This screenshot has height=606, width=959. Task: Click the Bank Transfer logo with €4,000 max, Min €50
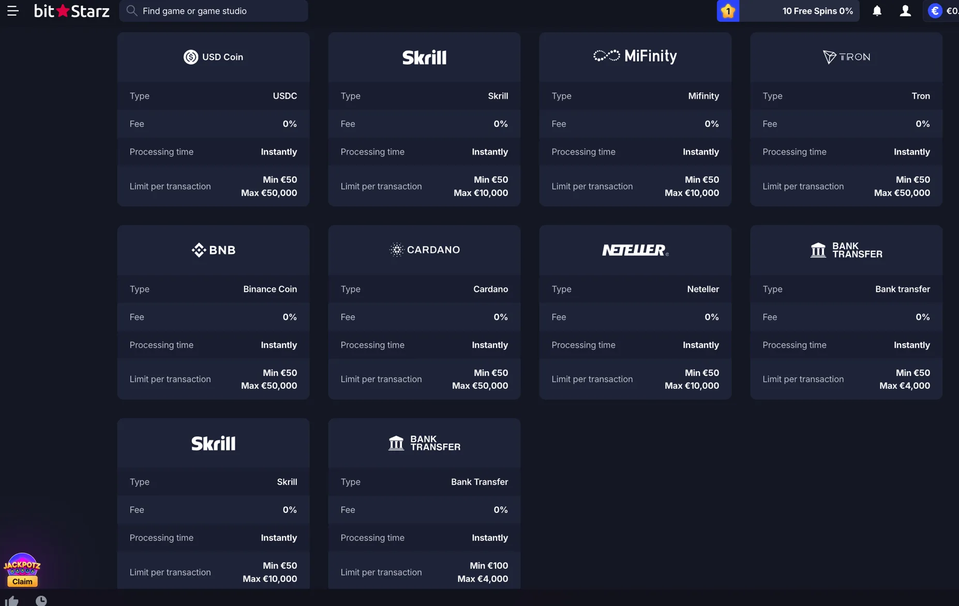(x=846, y=250)
